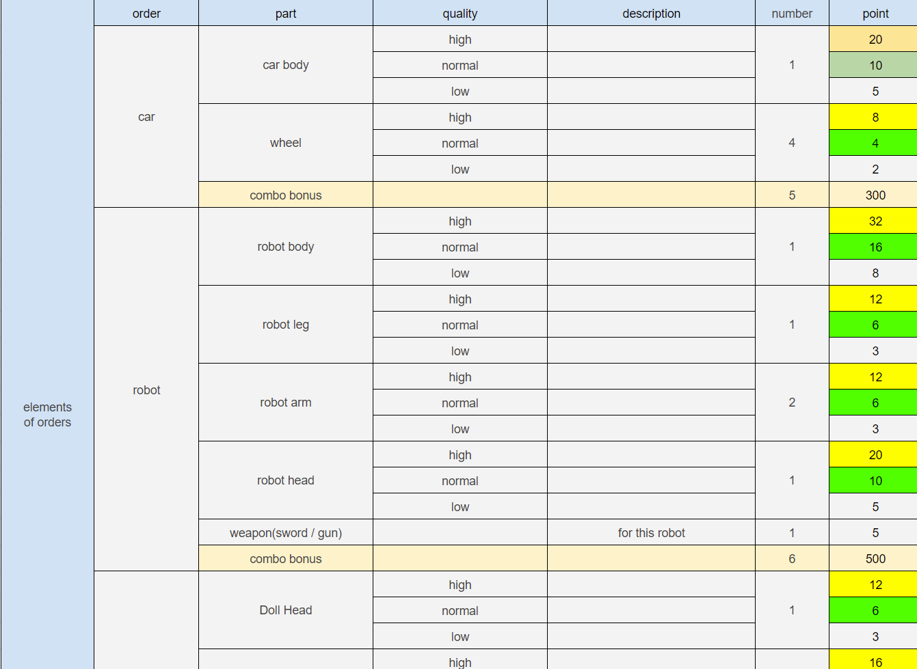Select the "description" column header cell
Image resolution: width=917 pixels, height=669 pixels.
point(651,14)
